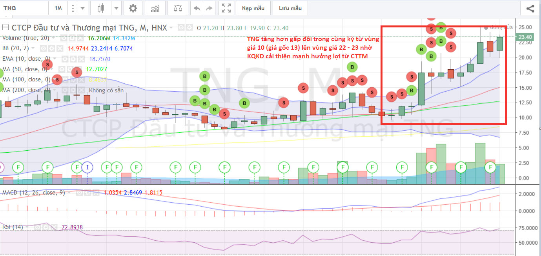Remove the MA (100, close, 0) indicator
The image size is (541, 256).
coord(82,79)
